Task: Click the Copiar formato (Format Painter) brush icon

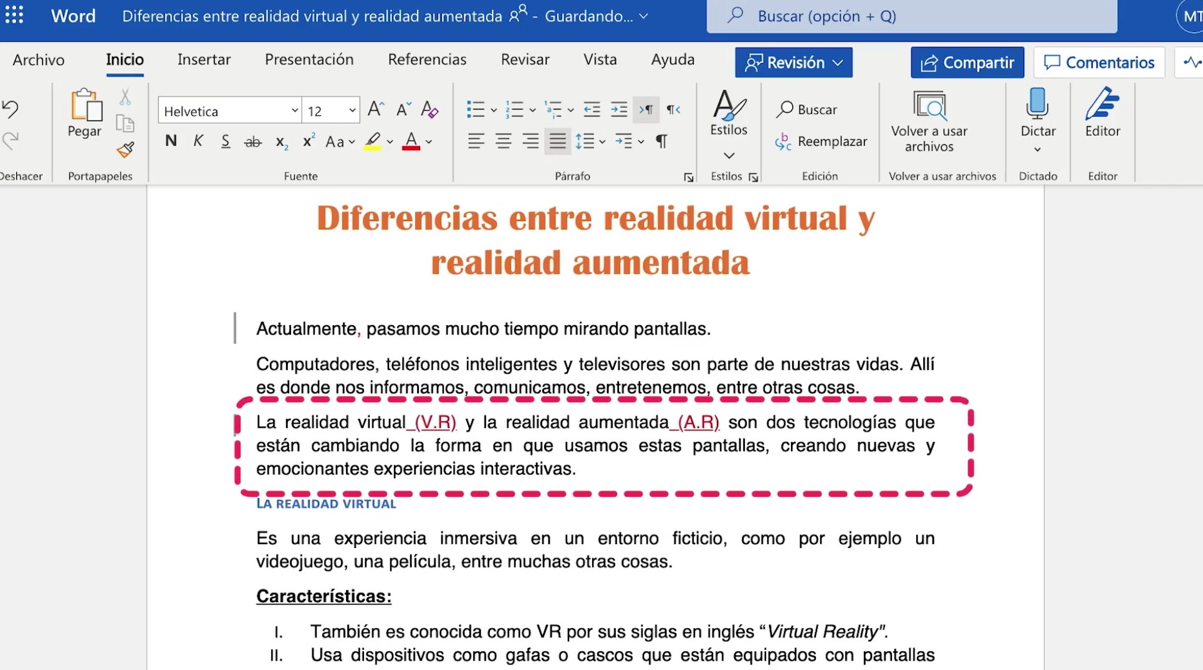Action: 125,151
